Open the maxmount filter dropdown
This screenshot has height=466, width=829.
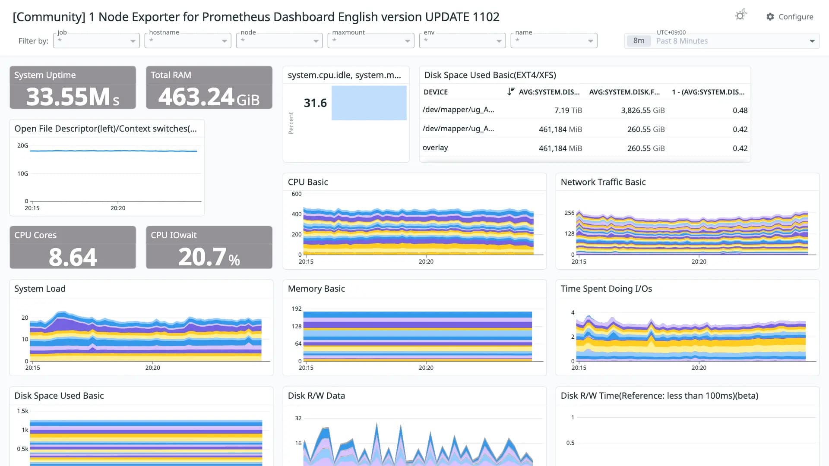pos(371,41)
